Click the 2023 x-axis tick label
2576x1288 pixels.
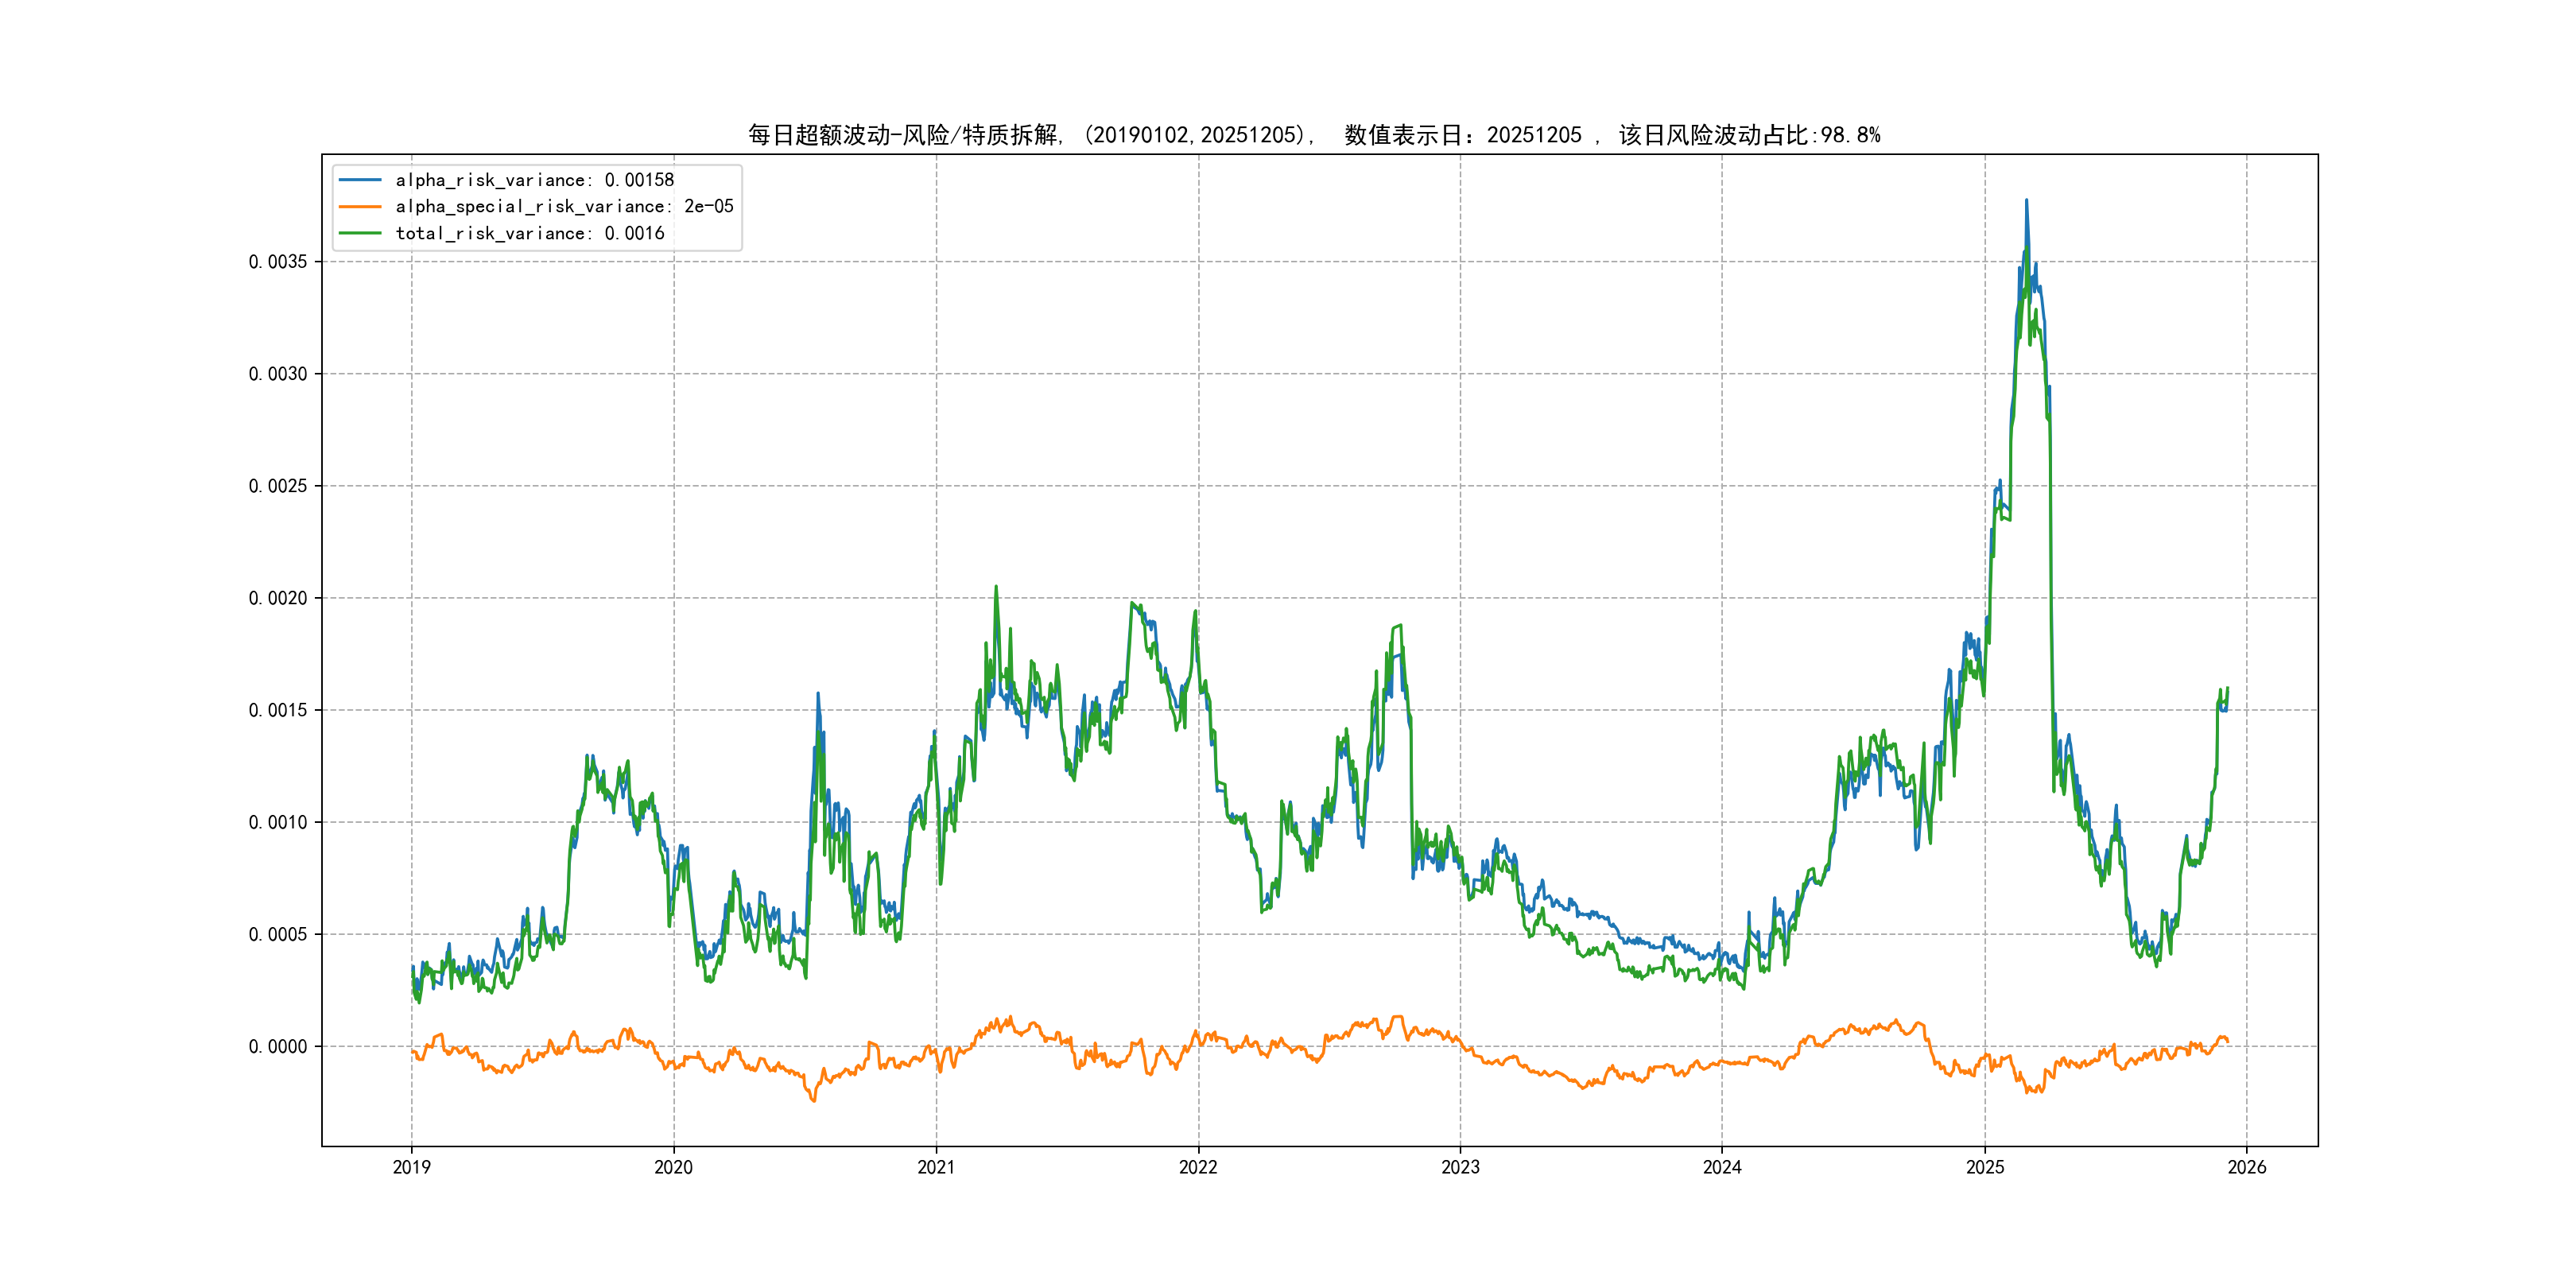coord(1460,1167)
